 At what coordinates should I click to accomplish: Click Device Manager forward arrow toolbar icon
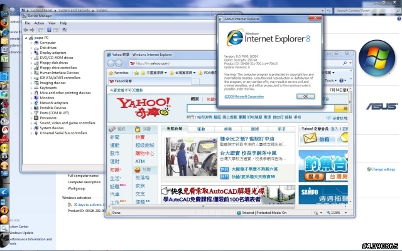[x=32, y=30]
